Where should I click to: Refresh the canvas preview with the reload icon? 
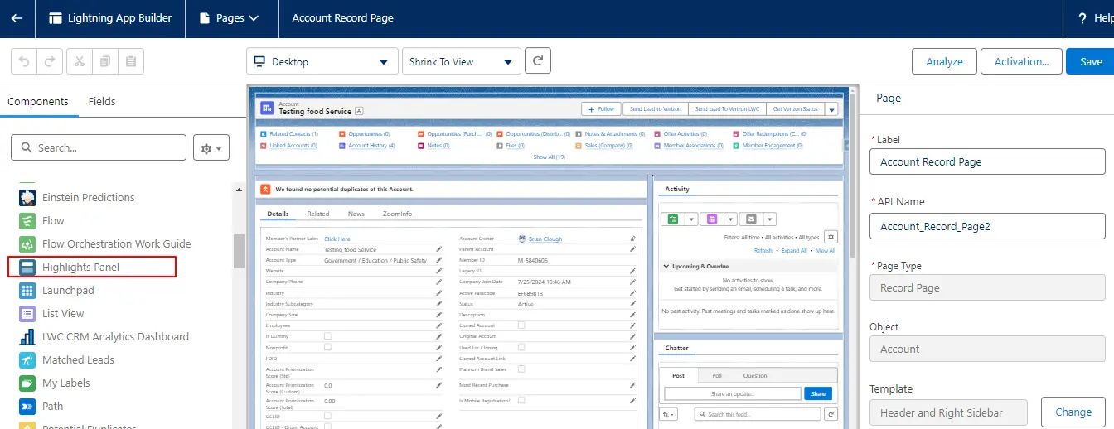tap(538, 61)
